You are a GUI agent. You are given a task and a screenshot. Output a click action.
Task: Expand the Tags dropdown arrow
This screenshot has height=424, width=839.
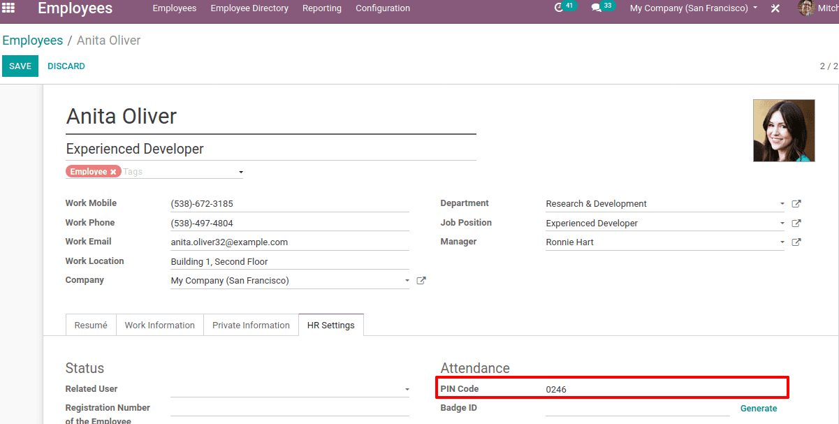pos(240,172)
